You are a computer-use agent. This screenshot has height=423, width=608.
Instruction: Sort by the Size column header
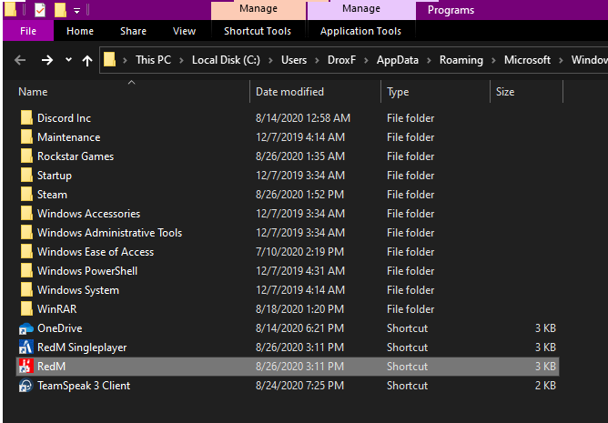[527, 92]
